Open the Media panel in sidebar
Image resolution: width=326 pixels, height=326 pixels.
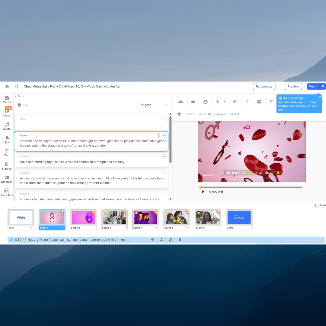pyautogui.click(x=7, y=100)
